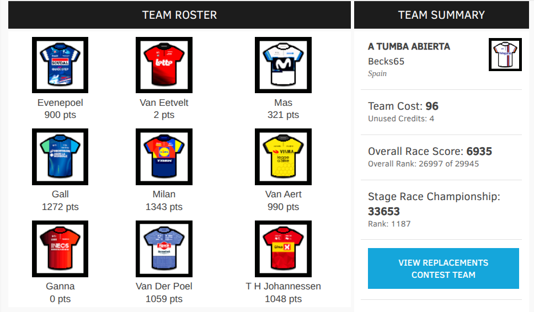Click Gall's blue Decathlon jersey
This screenshot has width=534, height=312.
click(x=60, y=157)
